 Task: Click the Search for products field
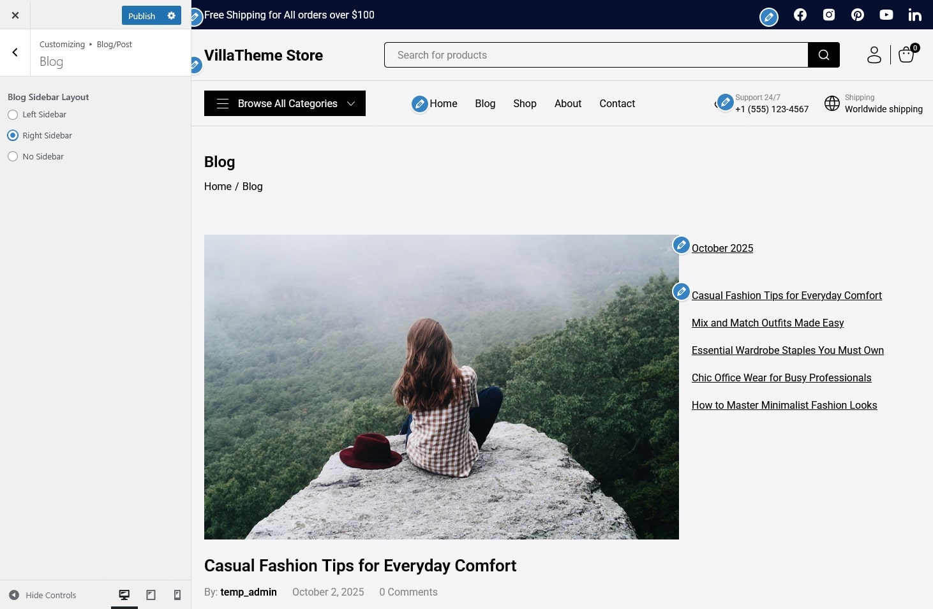point(595,55)
